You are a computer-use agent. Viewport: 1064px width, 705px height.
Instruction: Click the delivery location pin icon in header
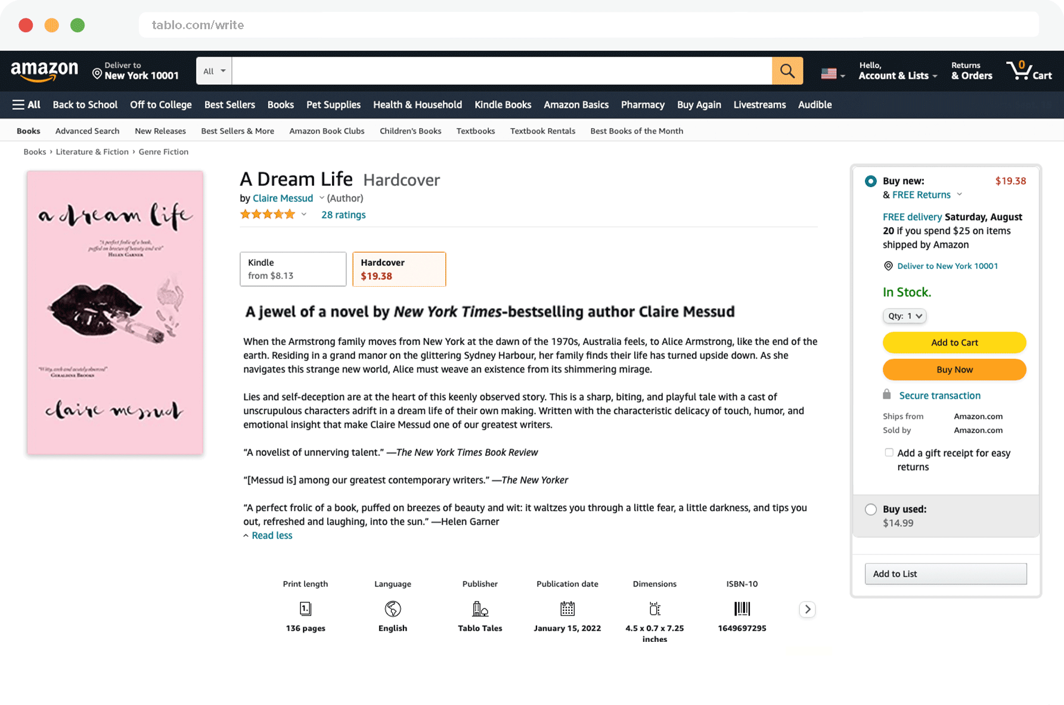pyautogui.click(x=97, y=73)
